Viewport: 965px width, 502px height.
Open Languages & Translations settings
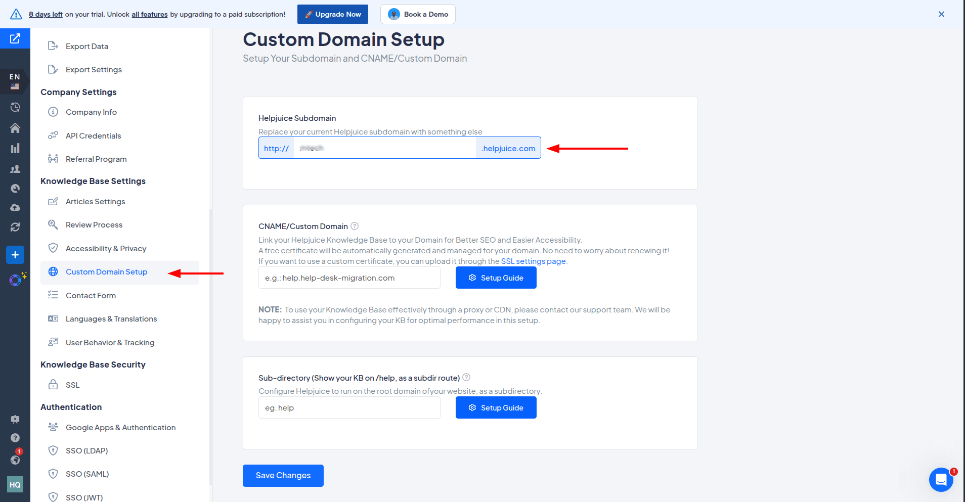[x=120, y=318]
